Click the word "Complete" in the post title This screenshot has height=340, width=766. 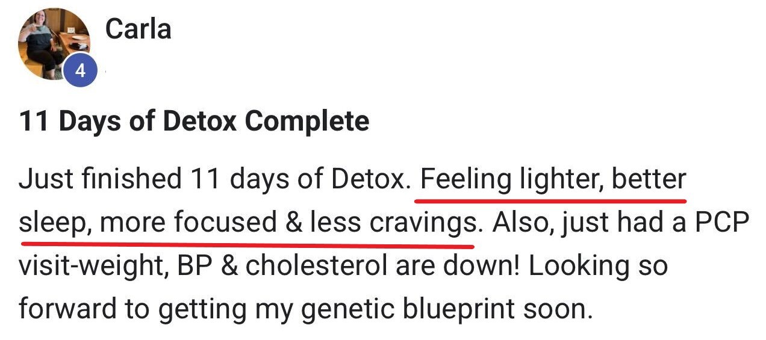point(307,121)
